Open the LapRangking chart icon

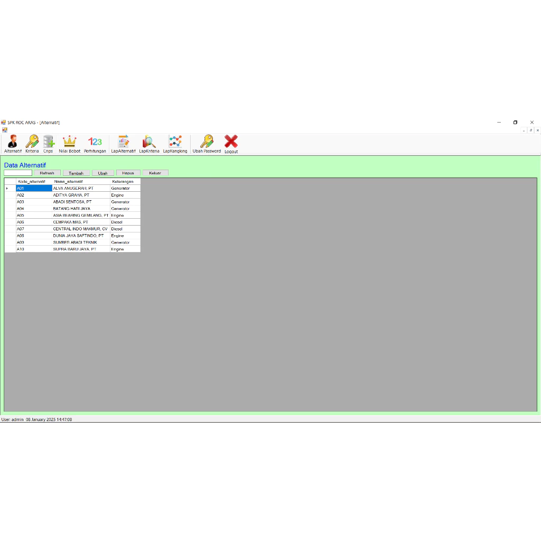(175, 144)
